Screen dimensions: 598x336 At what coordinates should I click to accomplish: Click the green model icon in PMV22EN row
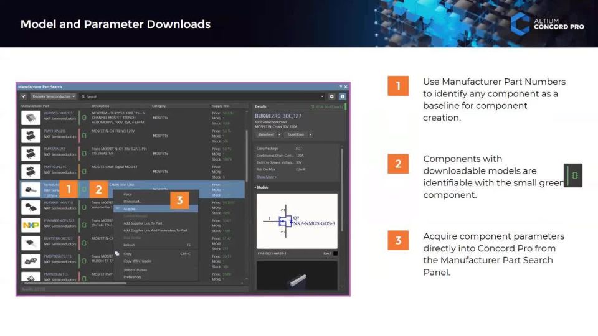point(84,154)
